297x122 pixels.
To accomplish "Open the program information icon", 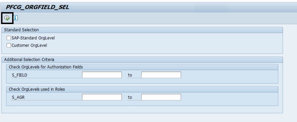I will (16, 18).
